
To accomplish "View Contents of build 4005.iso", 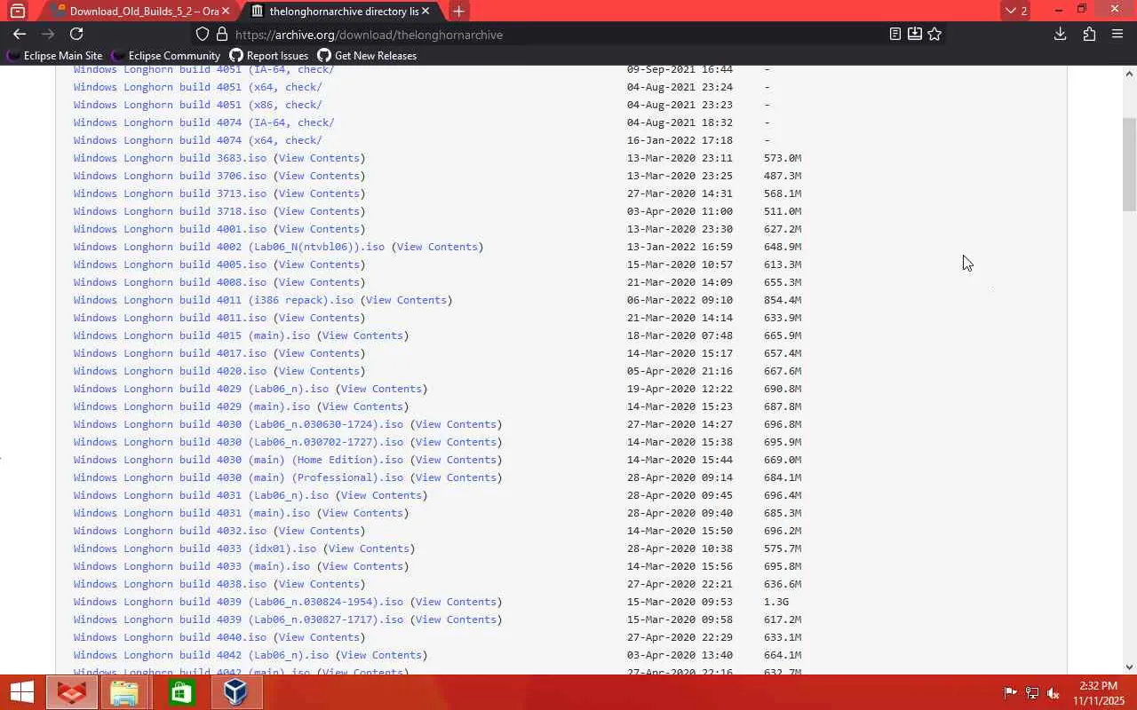I will tap(319, 264).
